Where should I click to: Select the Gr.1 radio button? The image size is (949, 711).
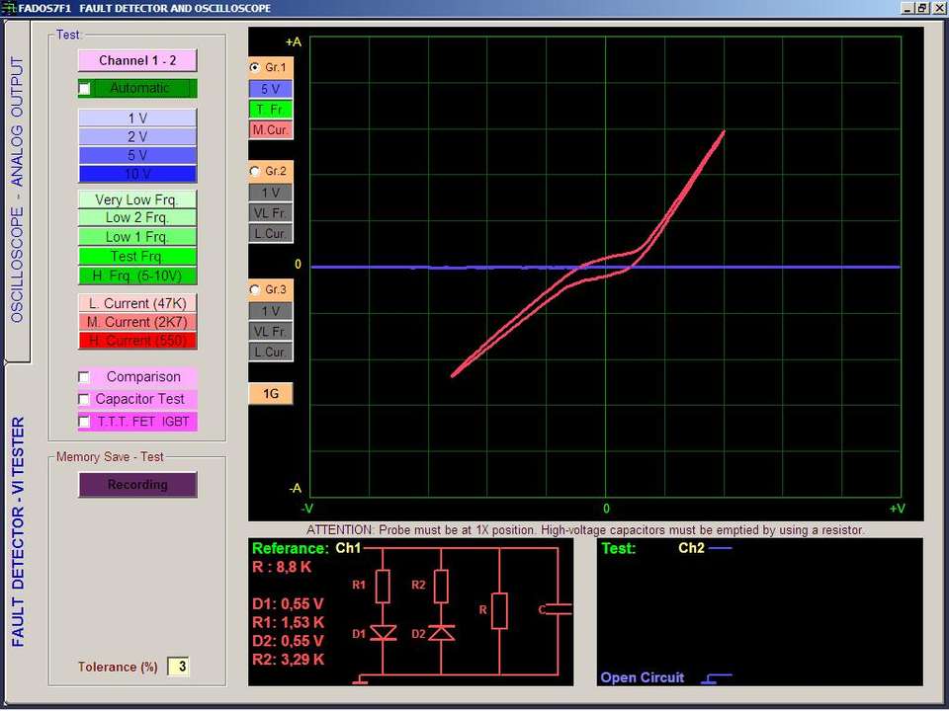coord(256,68)
